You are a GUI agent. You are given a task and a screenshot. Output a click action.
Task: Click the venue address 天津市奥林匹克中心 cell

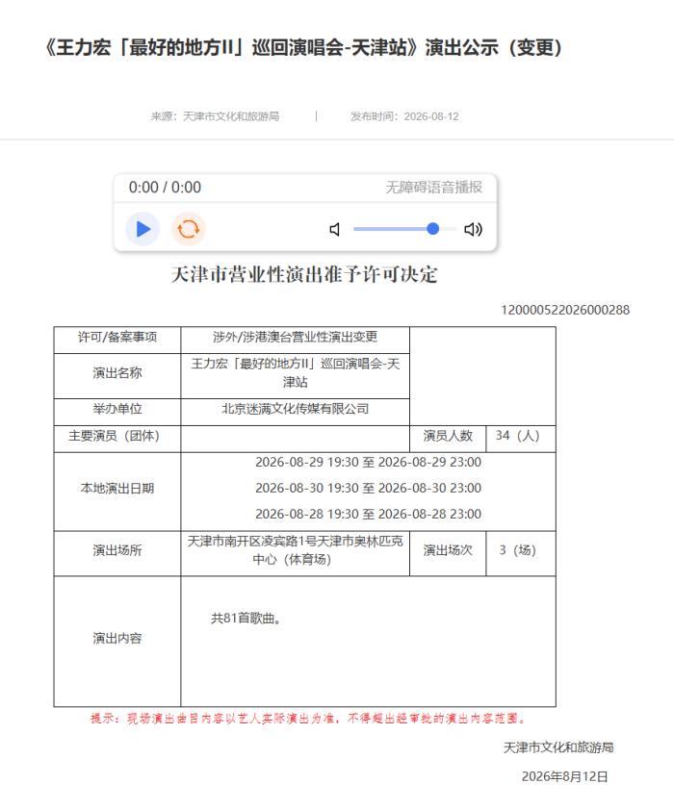pyautogui.click(x=295, y=554)
